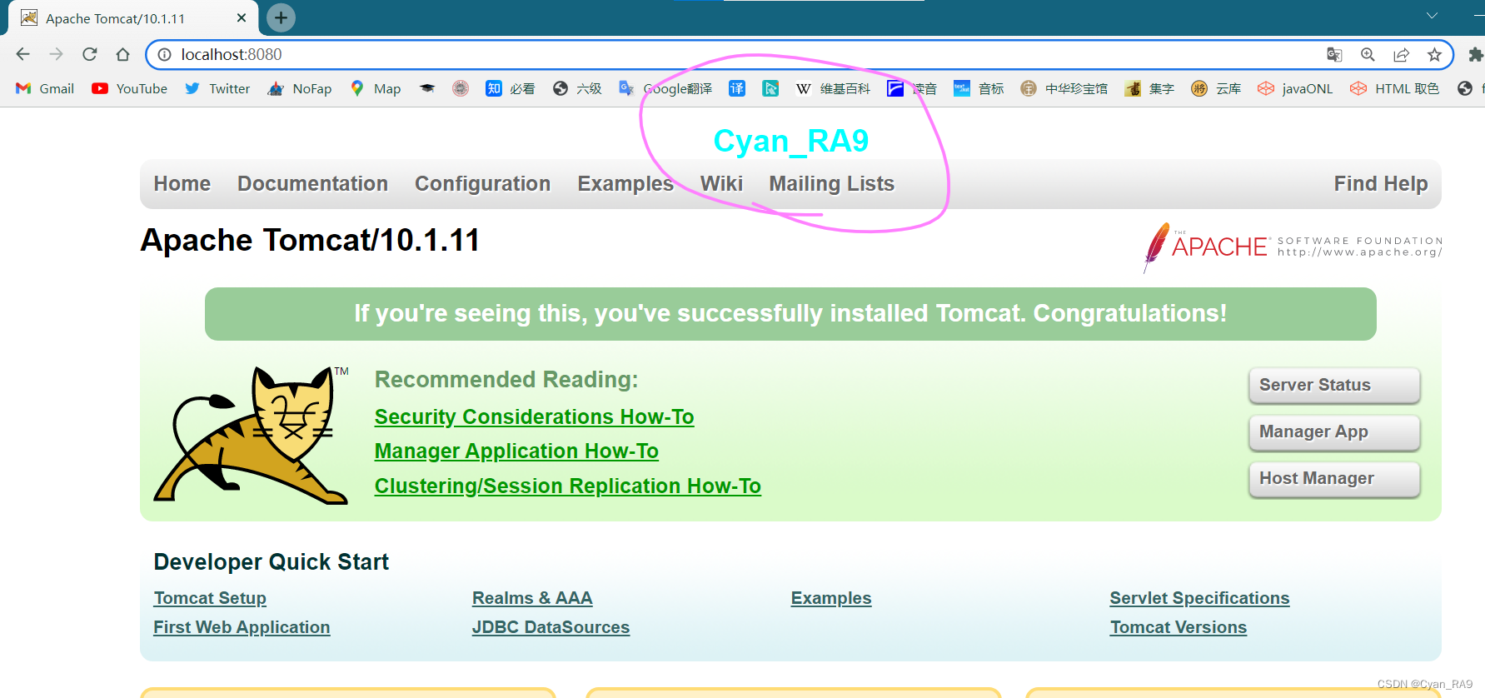Open the Twitter bookmark
The height and width of the screenshot is (698, 1485).
(217, 88)
